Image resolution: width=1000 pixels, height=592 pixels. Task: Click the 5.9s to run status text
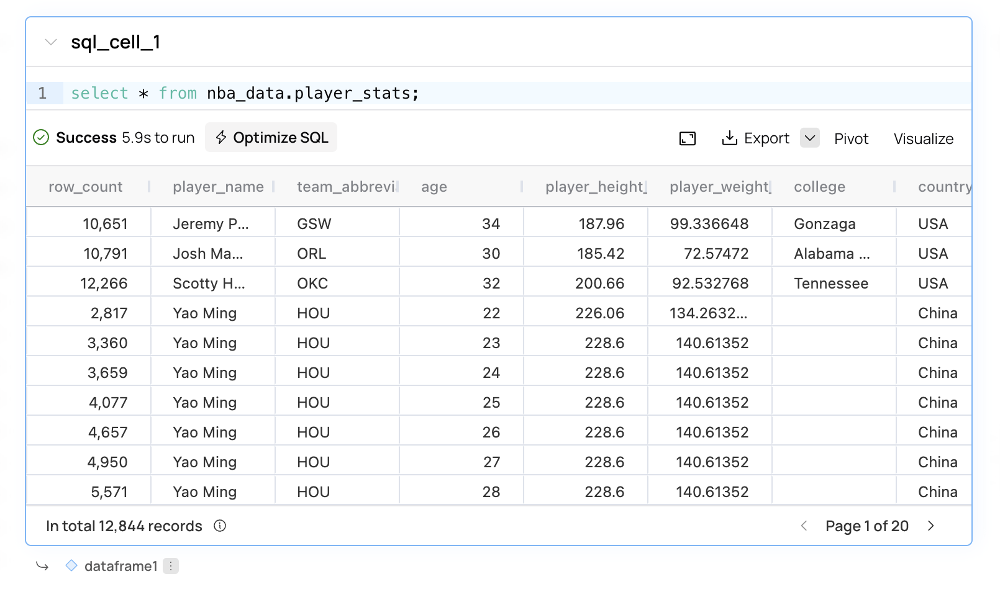click(x=158, y=138)
